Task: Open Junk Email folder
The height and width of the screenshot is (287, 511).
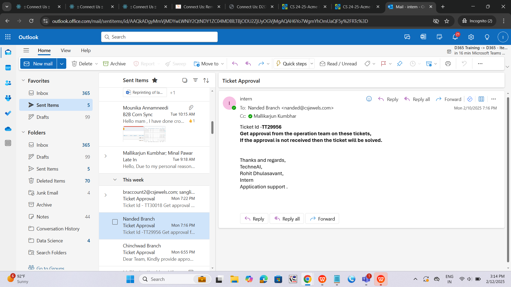Action: 56,193
